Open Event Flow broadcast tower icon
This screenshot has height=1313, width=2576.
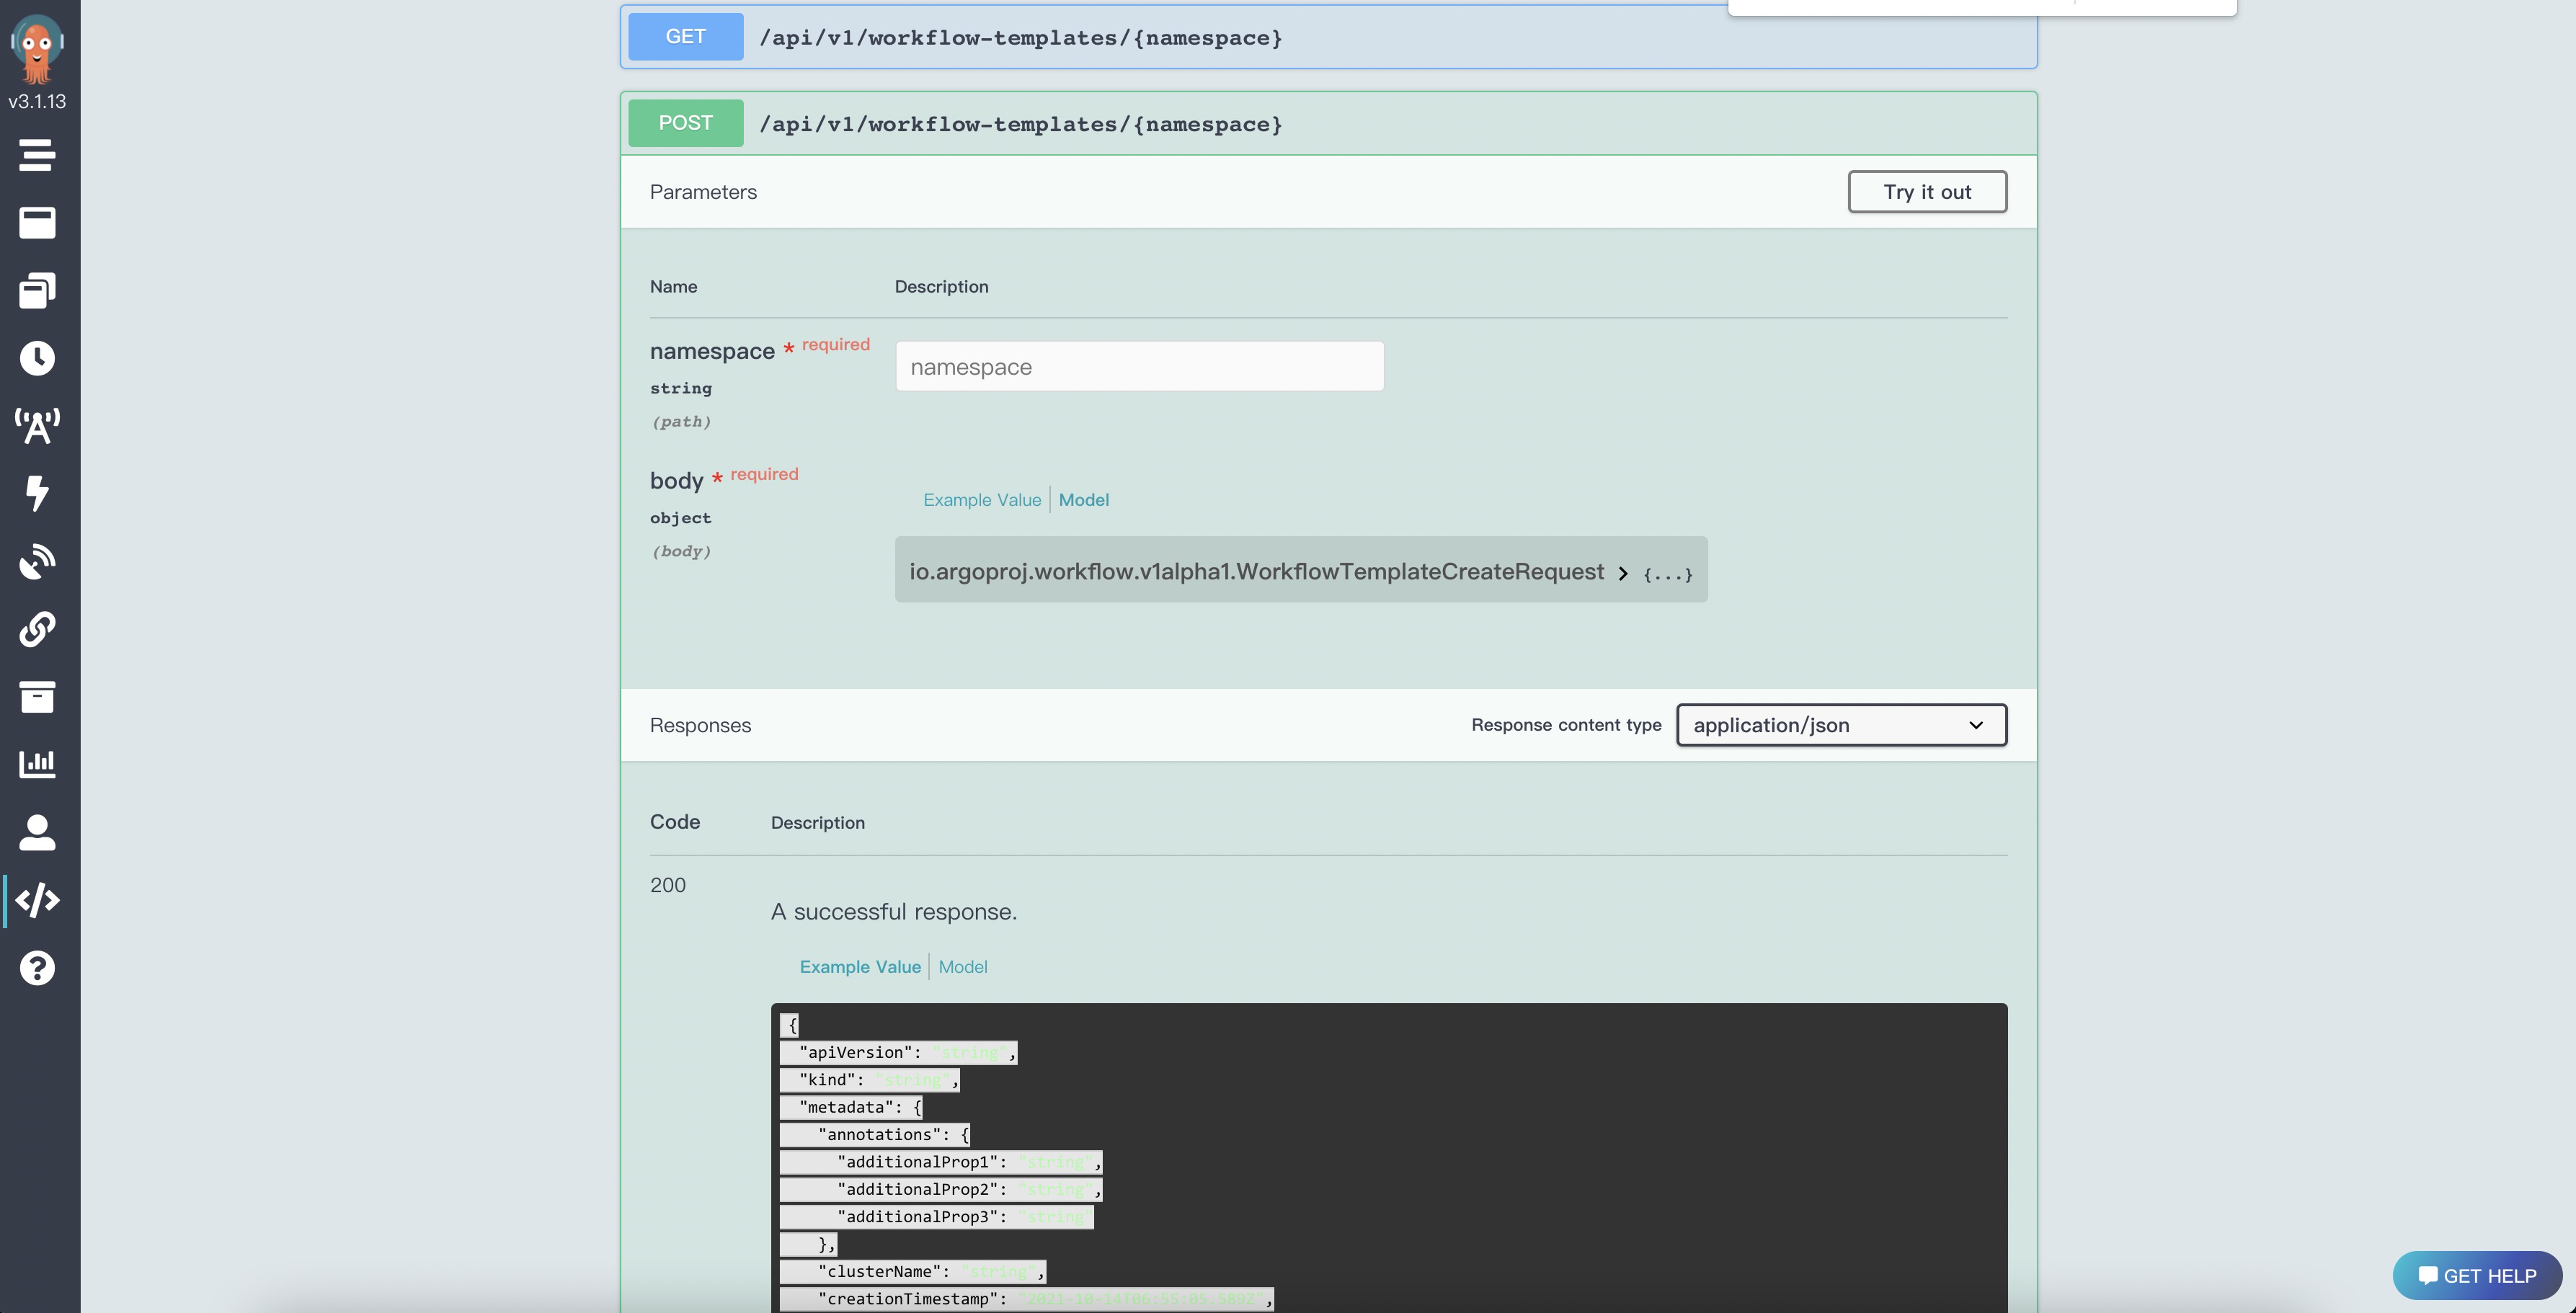pos(37,426)
